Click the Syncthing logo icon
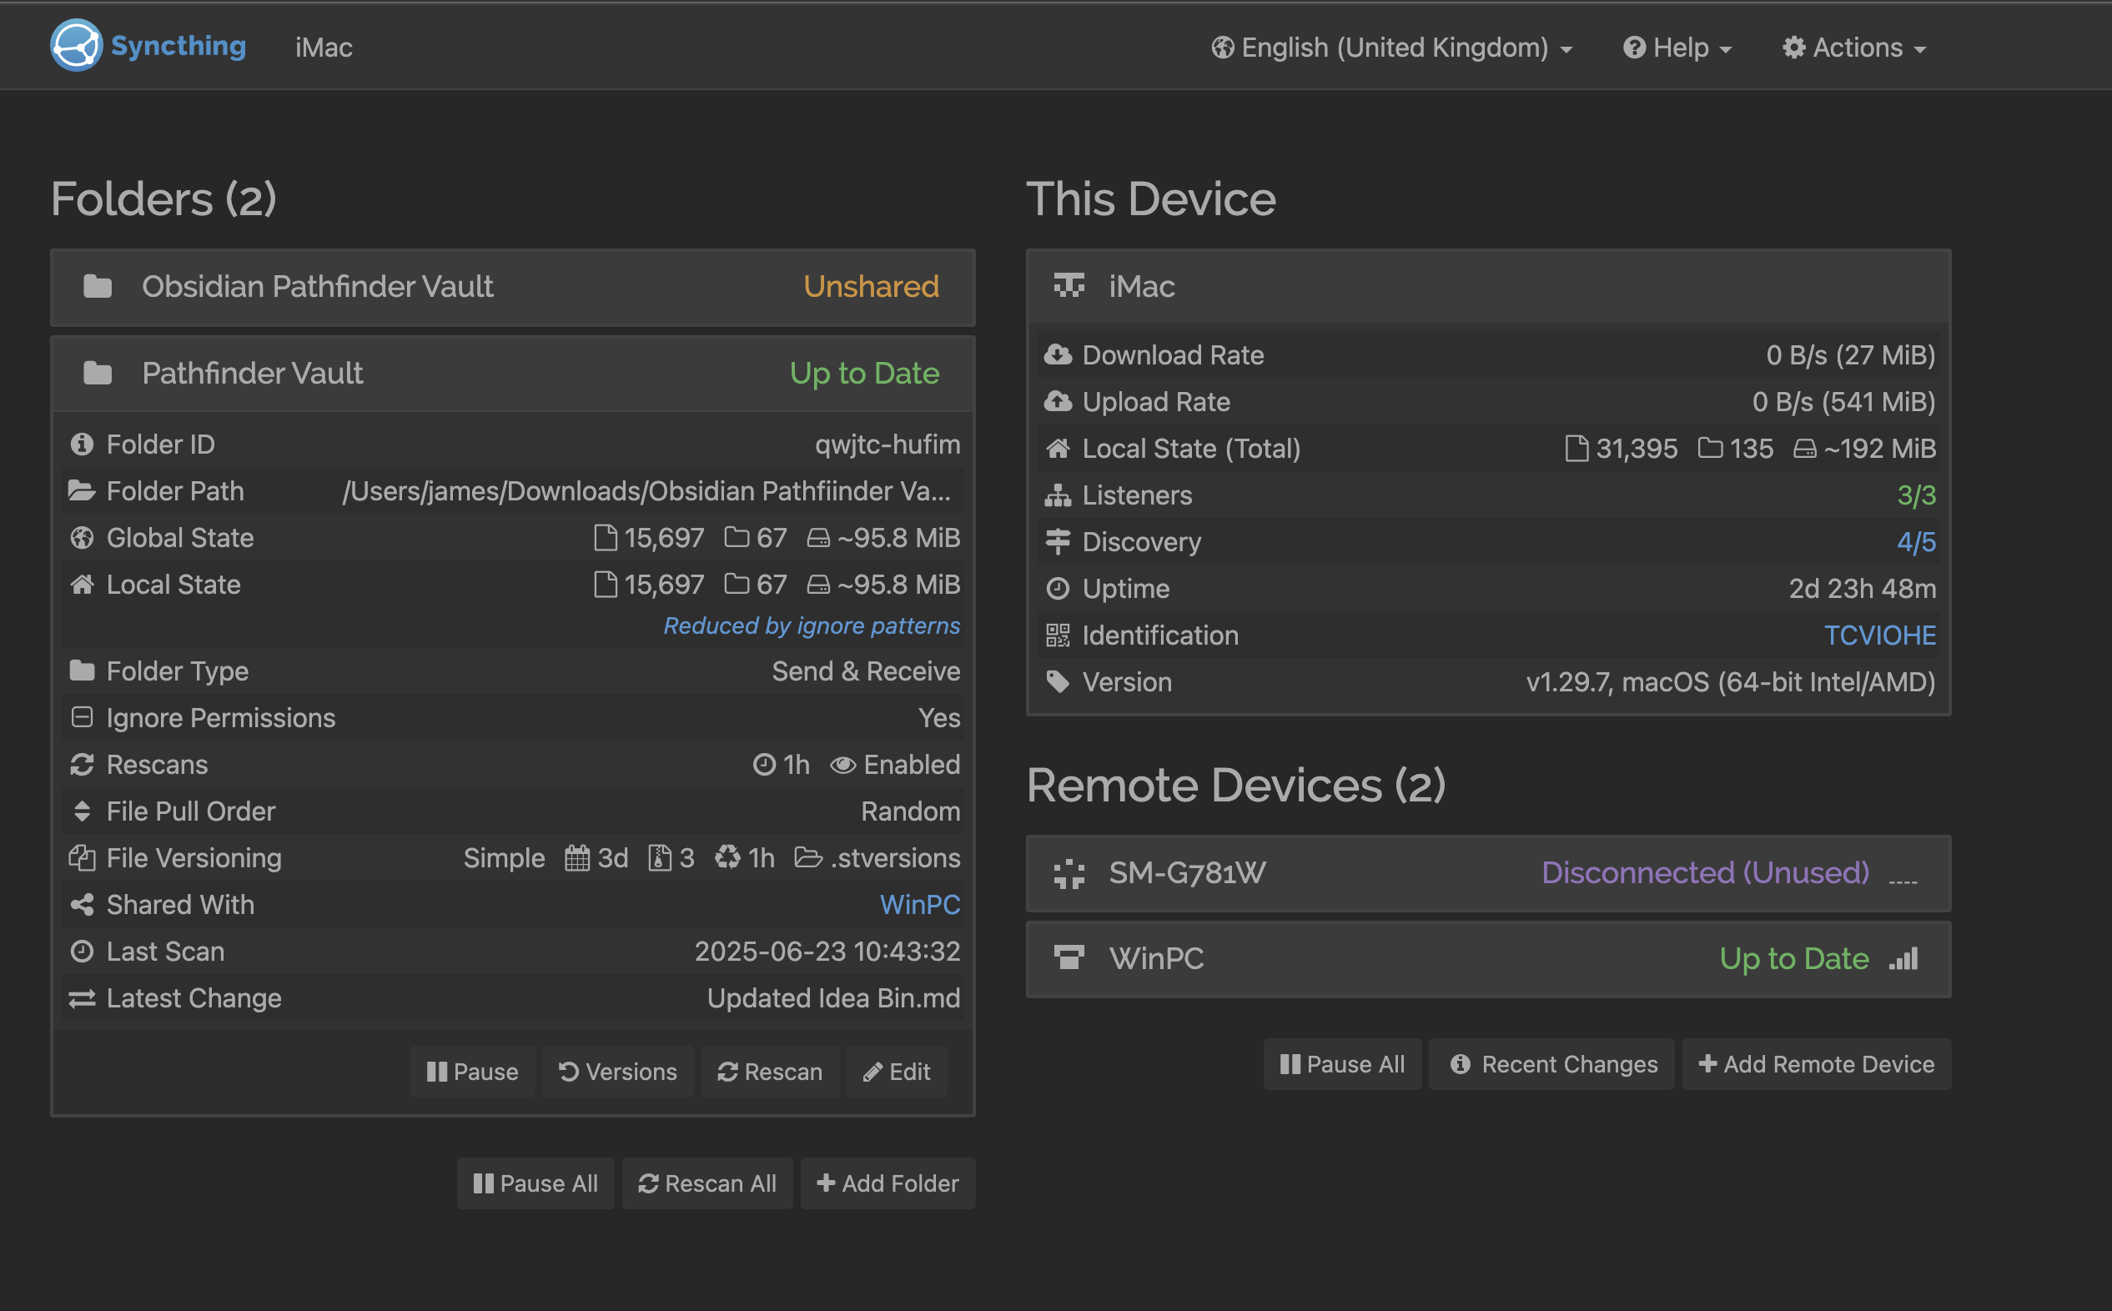 [76, 46]
